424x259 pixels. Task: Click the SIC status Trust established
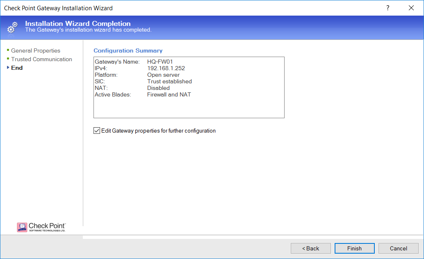pos(169,81)
